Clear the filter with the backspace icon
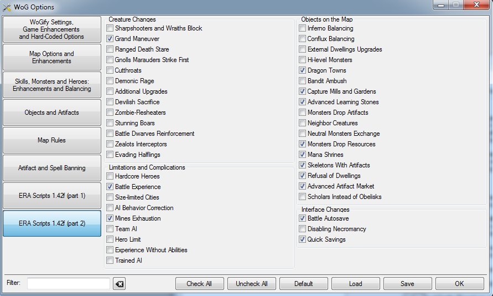The width and height of the screenshot is (493, 296). 120,284
